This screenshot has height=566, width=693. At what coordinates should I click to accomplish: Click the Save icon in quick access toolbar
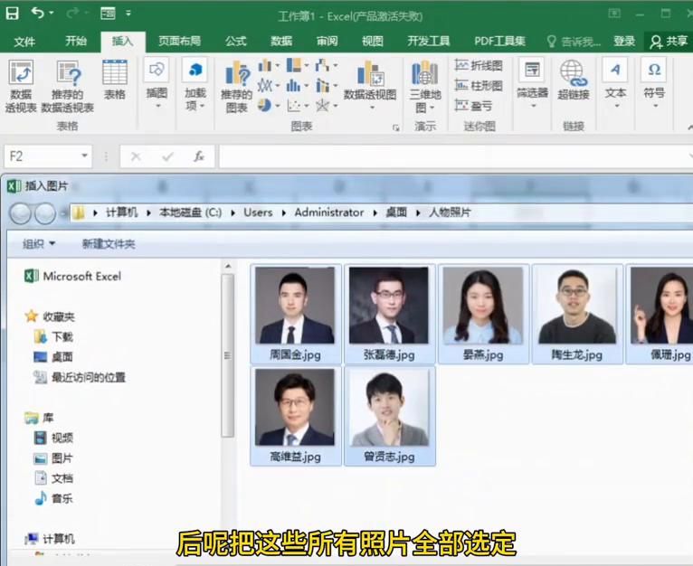12,14
